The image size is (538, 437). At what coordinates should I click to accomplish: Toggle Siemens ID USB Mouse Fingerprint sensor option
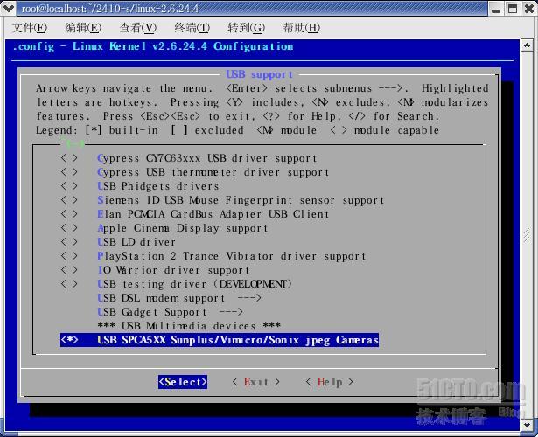coord(69,200)
